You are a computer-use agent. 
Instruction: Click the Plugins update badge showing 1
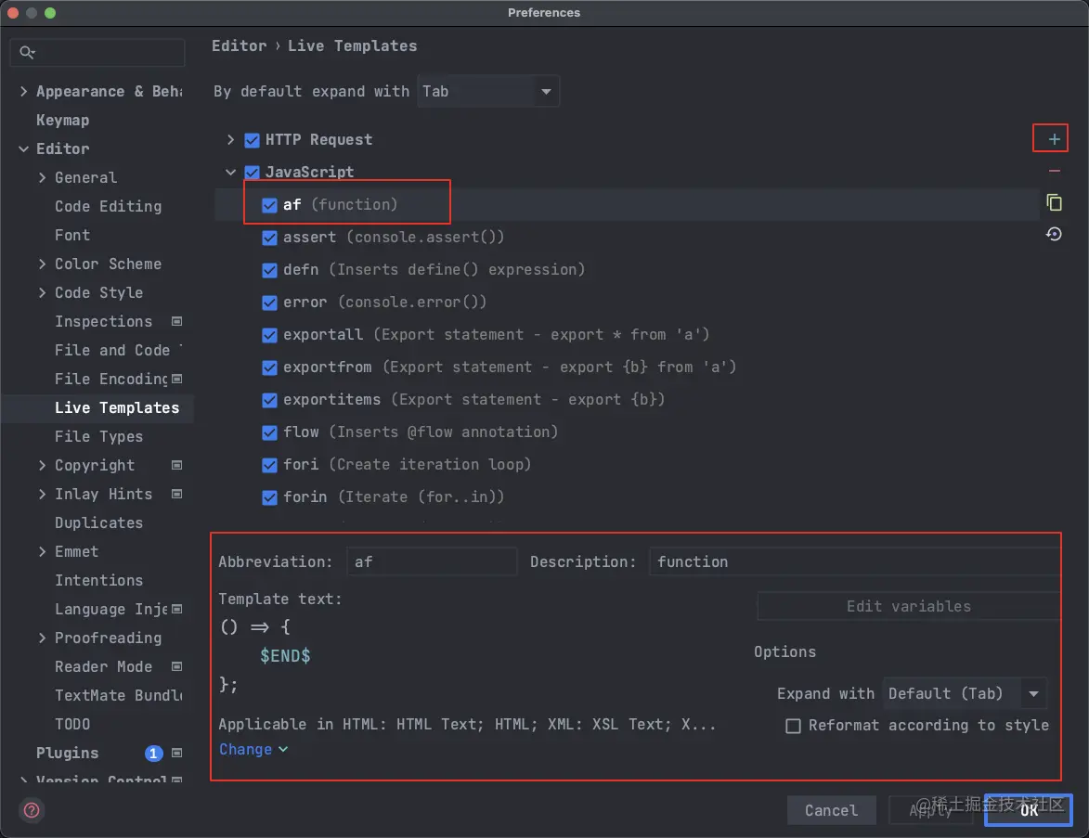click(153, 754)
